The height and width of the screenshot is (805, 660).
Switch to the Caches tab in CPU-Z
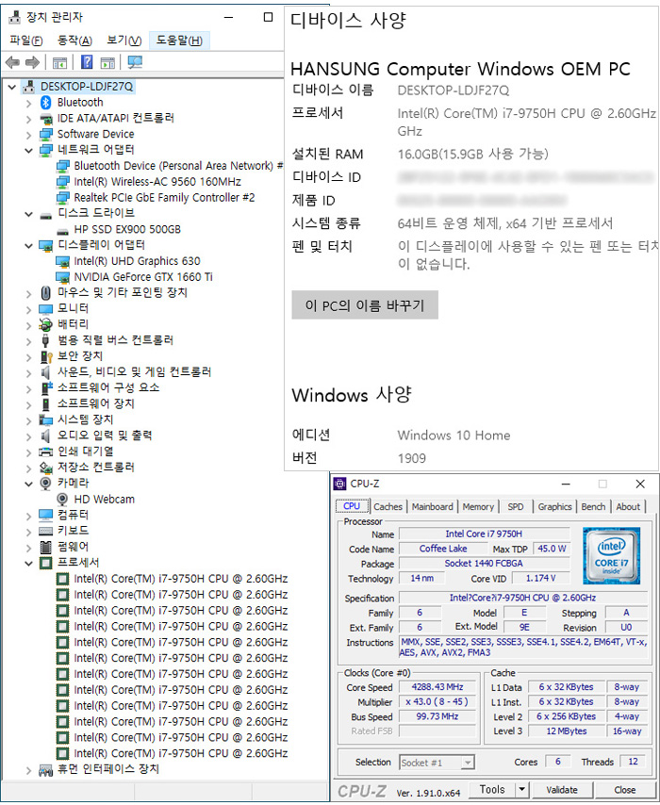(x=388, y=507)
